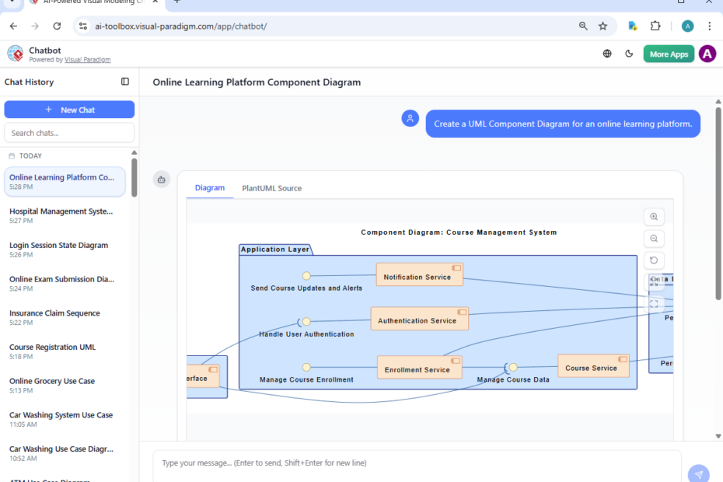This screenshot has width=723, height=482.
Task: Start a New Chat
Action: (x=69, y=109)
